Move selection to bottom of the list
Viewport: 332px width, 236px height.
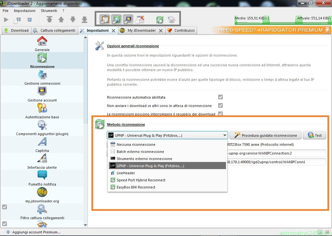coord(85,19)
